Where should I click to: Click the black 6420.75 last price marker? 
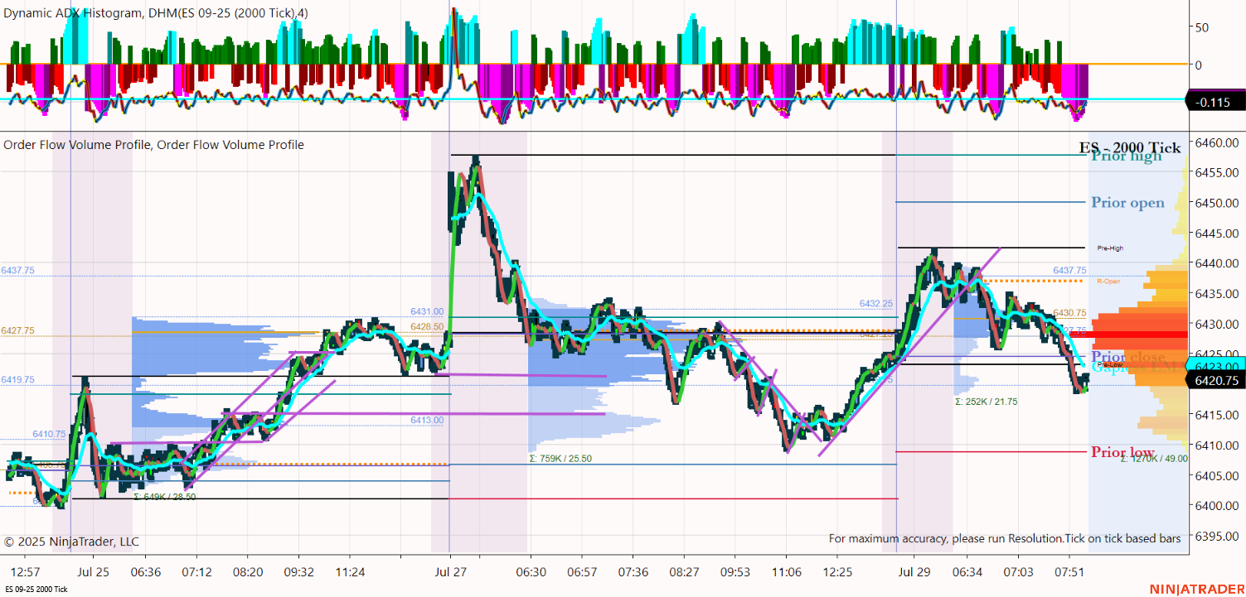pyautogui.click(x=1217, y=381)
